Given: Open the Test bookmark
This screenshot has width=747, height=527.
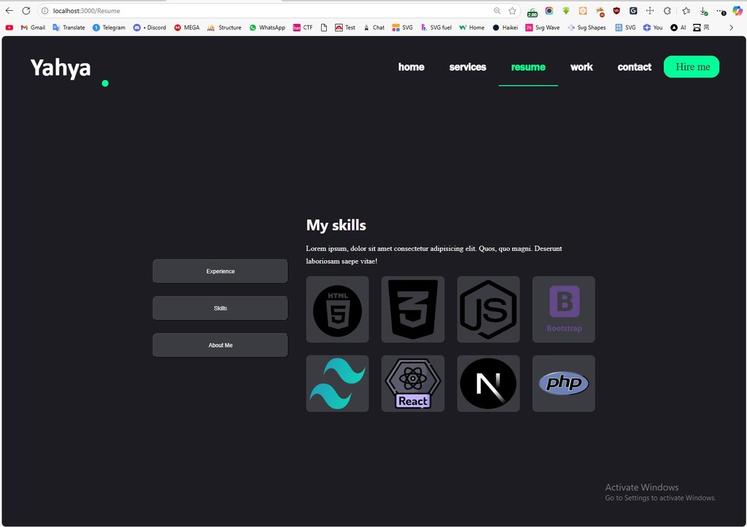Looking at the screenshot, I should [x=345, y=28].
